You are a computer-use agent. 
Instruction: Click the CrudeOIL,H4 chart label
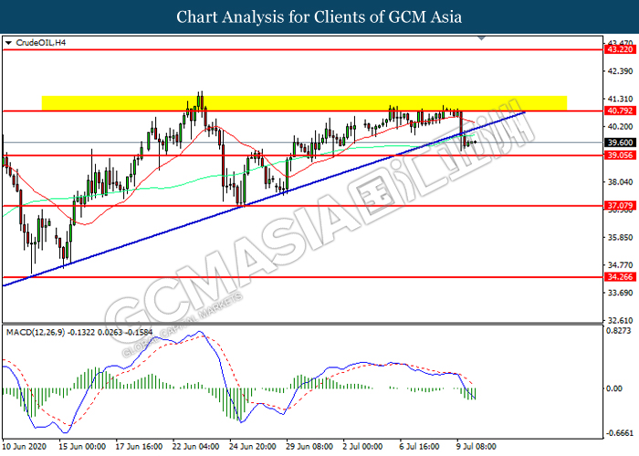click(40, 43)
